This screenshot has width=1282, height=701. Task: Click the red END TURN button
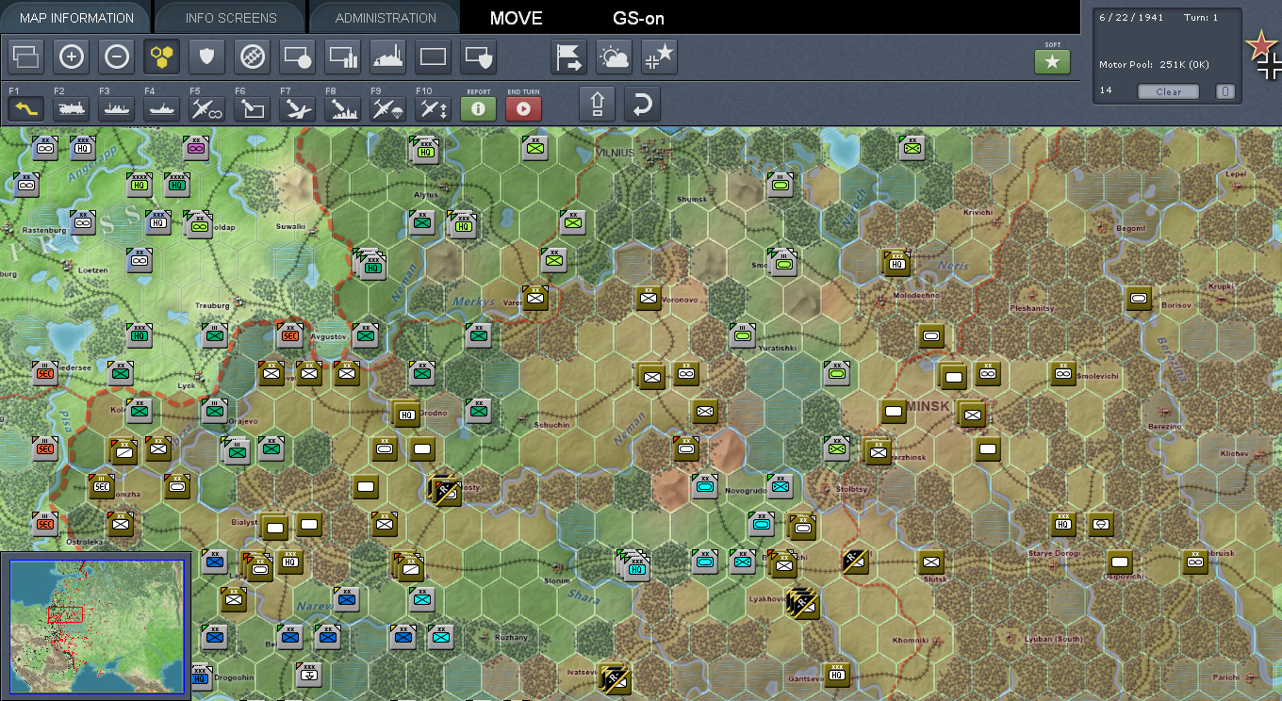pyautogui.click(x=523, y=108)
